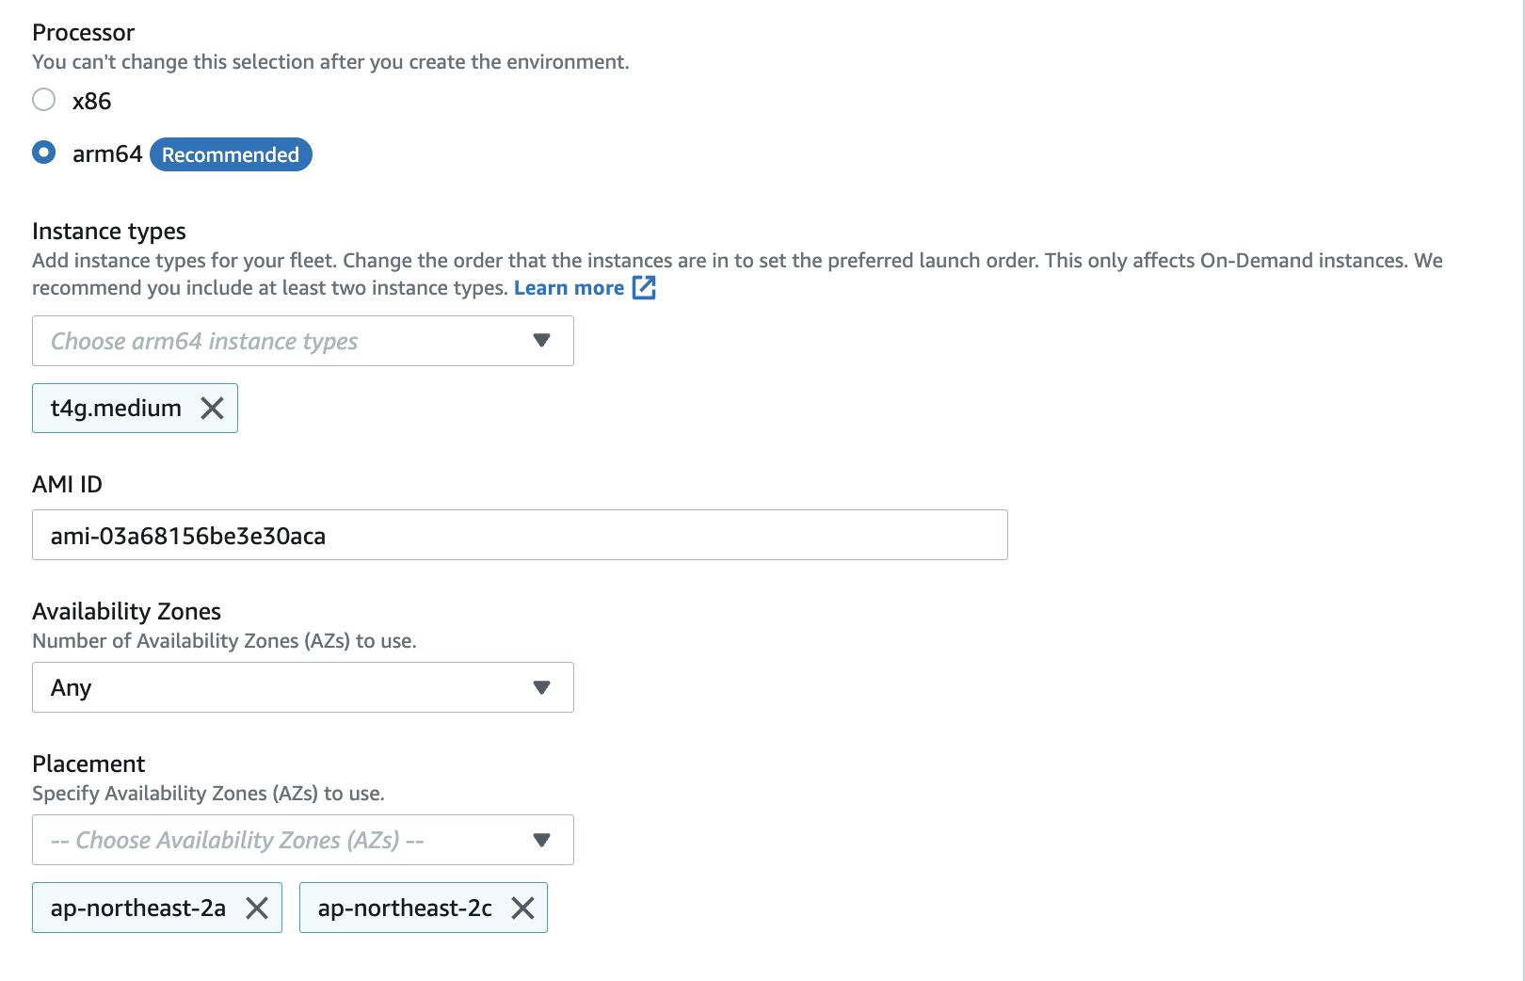Expand the Availability Zones number dropdown

303,688
